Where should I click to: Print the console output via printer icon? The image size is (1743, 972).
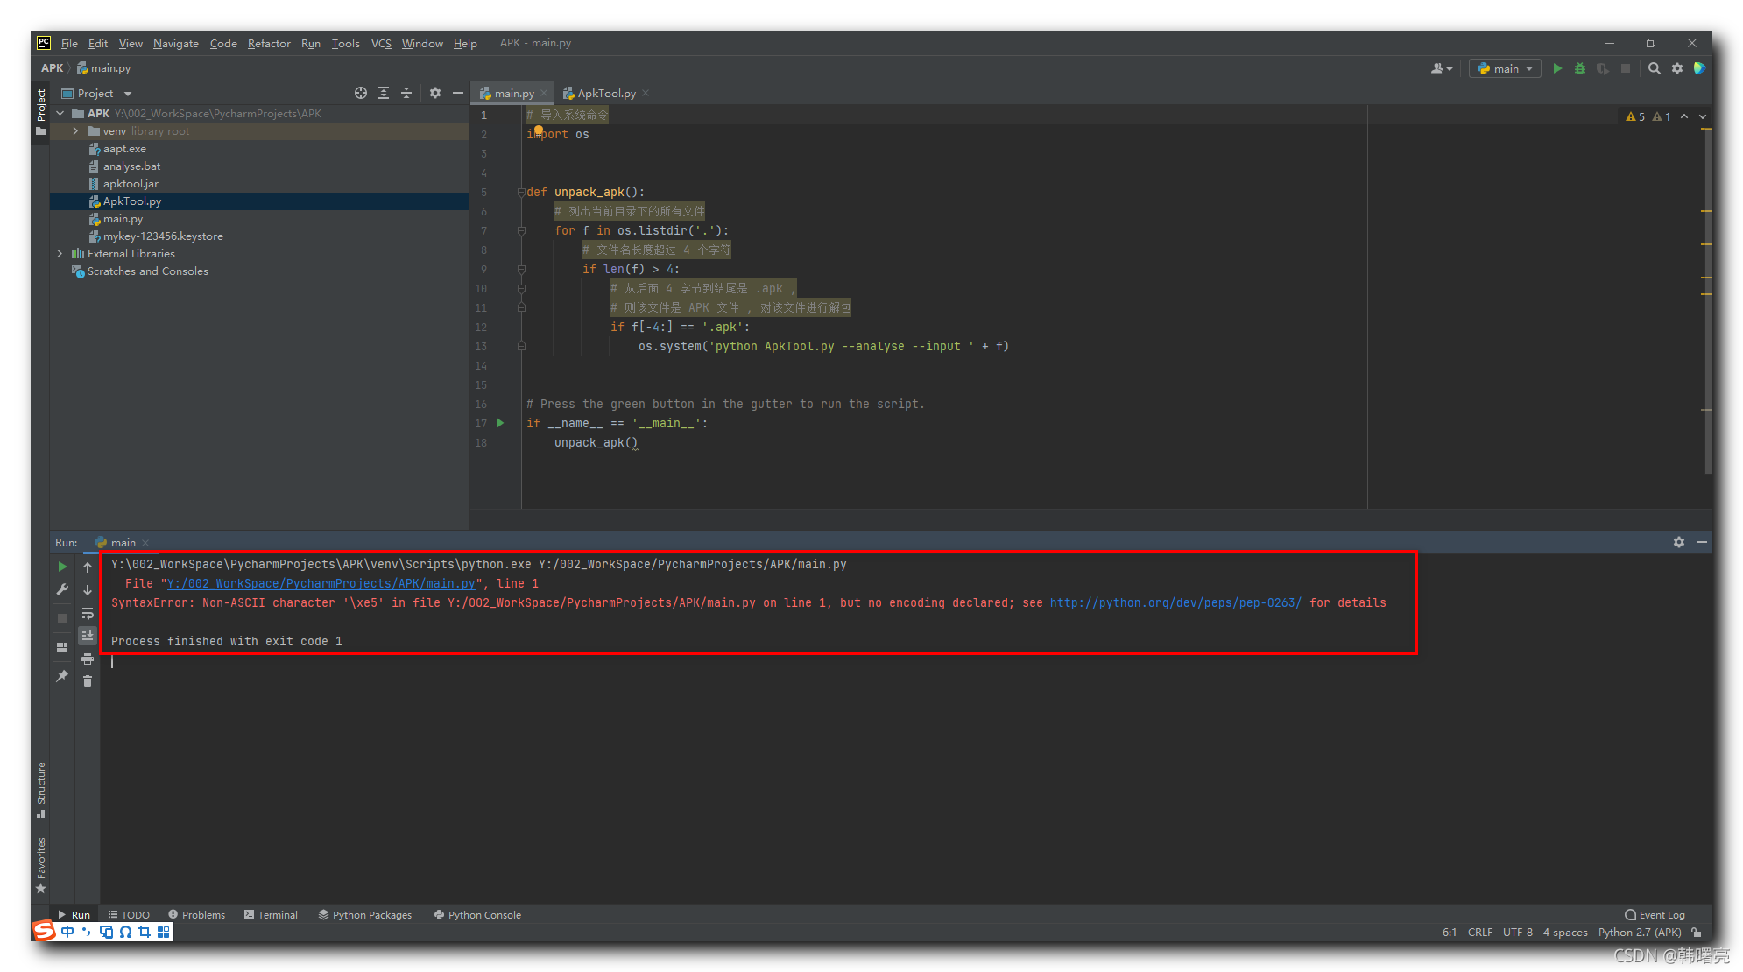point(88,659)
